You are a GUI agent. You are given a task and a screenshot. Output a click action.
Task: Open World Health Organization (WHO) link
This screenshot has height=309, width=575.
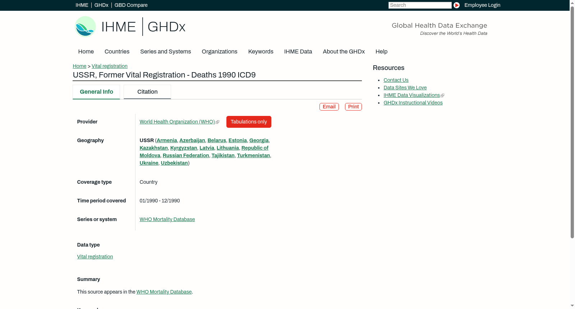pos(177,122)
